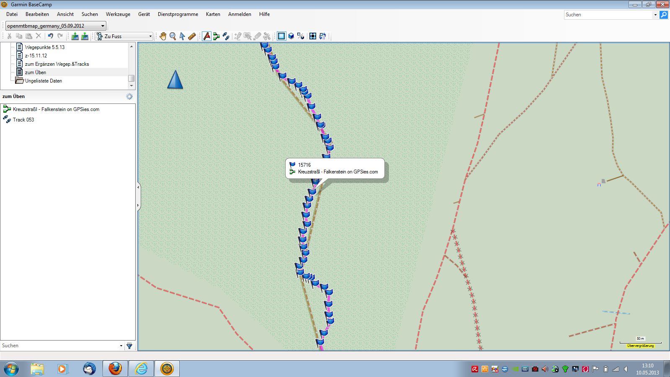The height and width of the screenshot is (377, 670).
Task: Toggle the 3D map view cube icon
Action: [x=291, y=36]
